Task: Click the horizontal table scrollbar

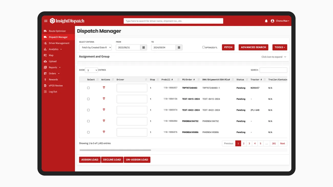Action: 115,150
